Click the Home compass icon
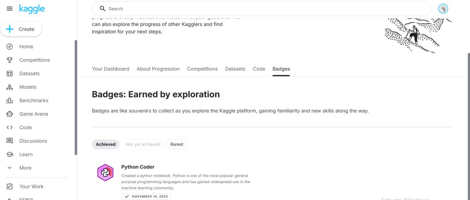This screenshot has width=470, height=200. (x=10, y=47)
